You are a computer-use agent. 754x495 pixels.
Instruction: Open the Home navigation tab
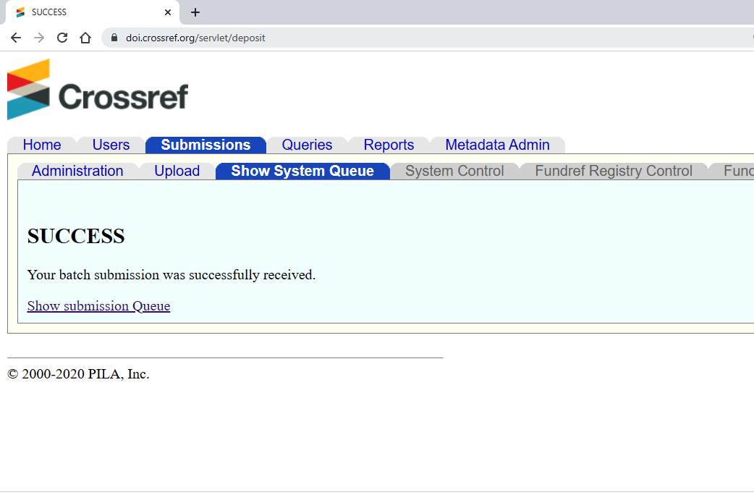[x=41, y=145]
